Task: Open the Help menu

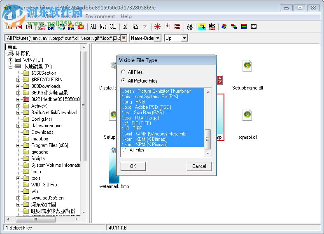Action: click(x=126, y=16)
